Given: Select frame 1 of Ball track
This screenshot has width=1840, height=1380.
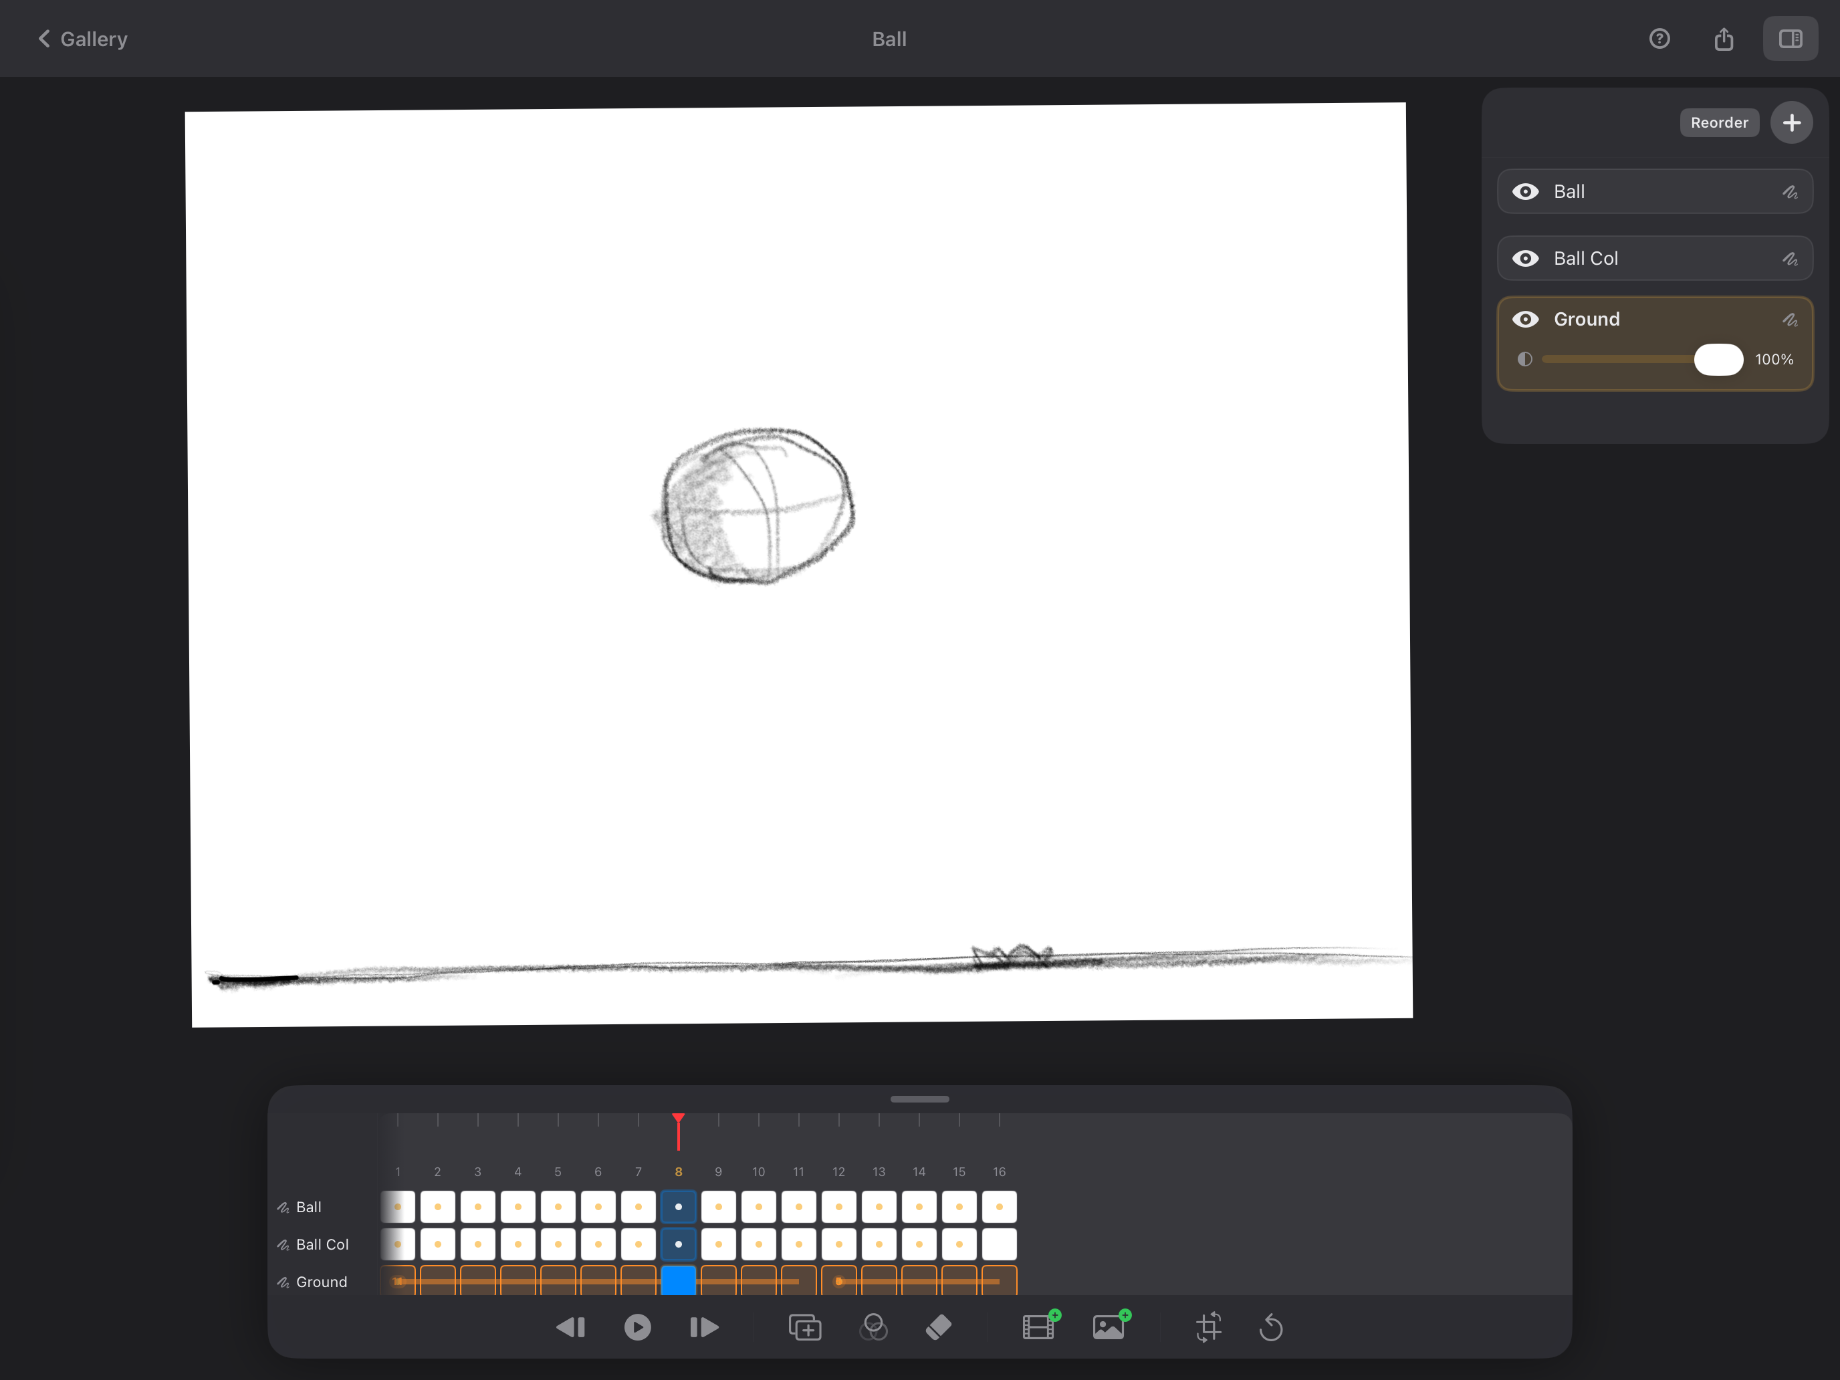Looking at the screenshot, I should [x=398, y=1207].
